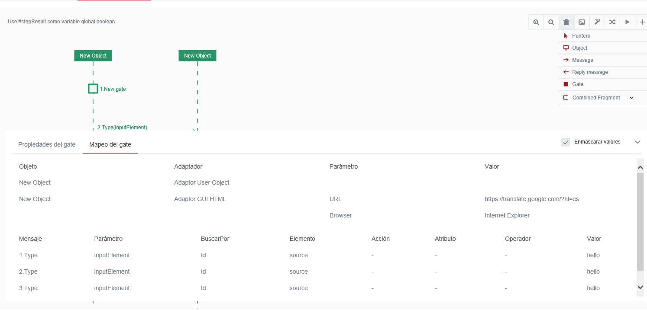Click the shuffle arrows icon
Screen dimensions: 647x310
(x=612, y=22)
